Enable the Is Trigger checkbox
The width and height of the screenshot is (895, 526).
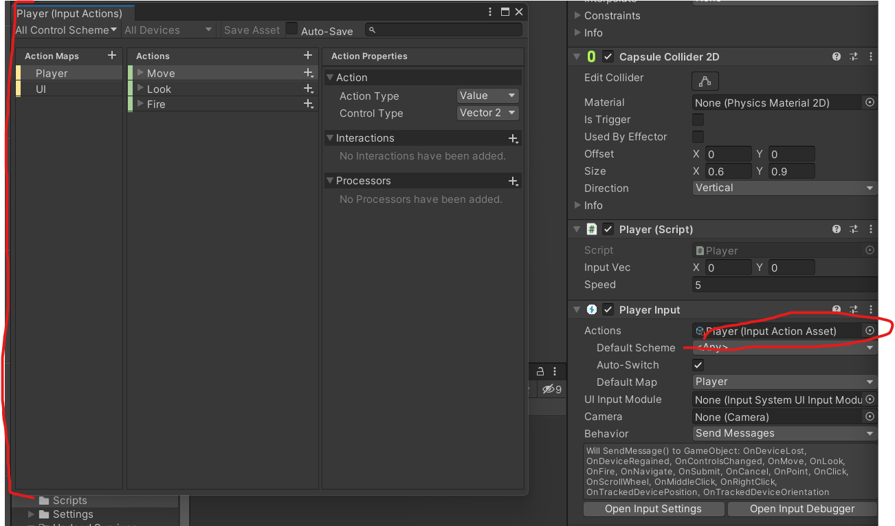click(698, 120)
